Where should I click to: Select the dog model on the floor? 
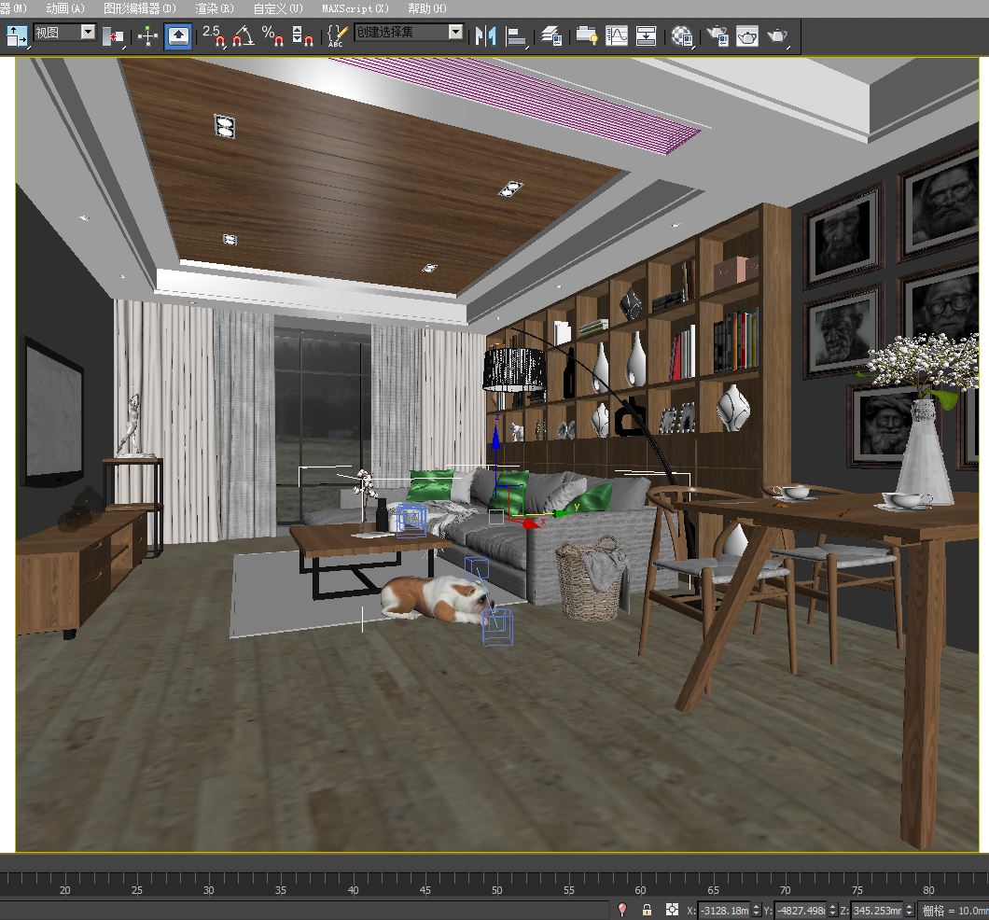[x=437, y=600]
